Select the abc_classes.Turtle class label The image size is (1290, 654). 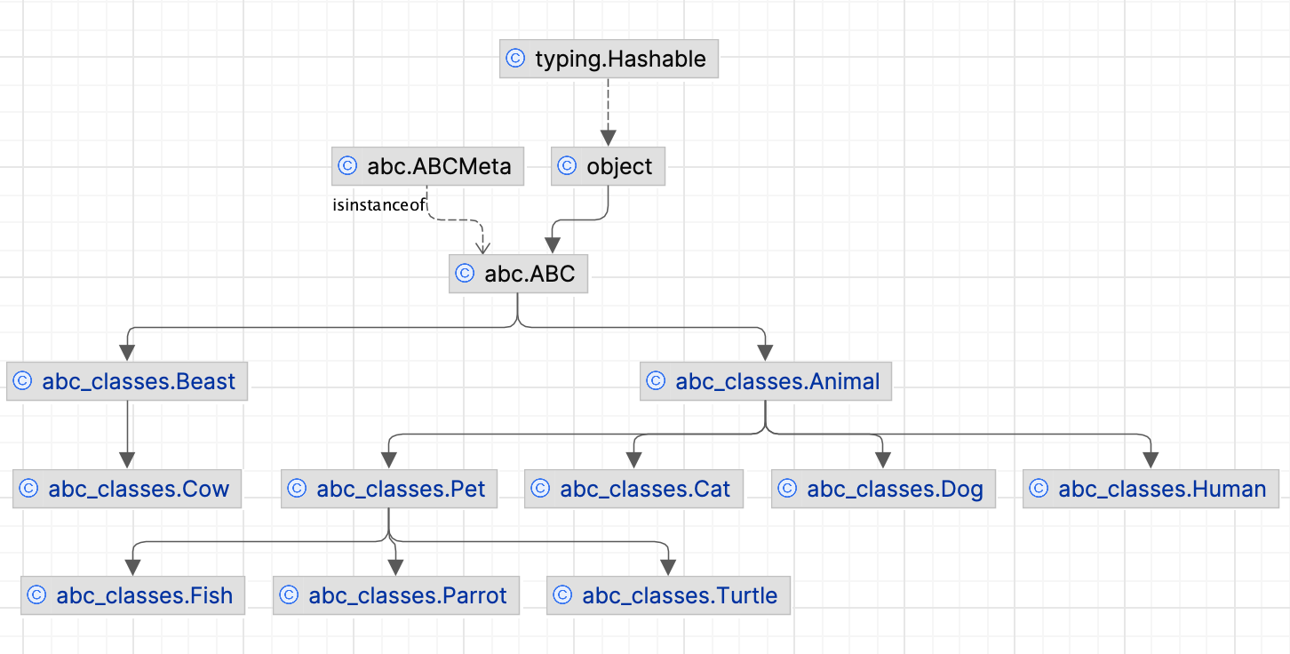(x=680, y=595)
